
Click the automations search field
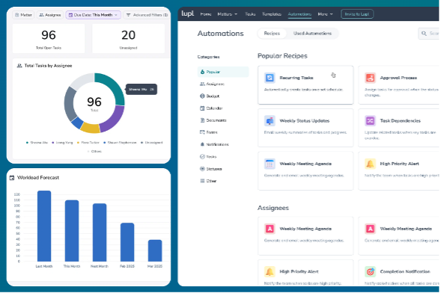429,34
